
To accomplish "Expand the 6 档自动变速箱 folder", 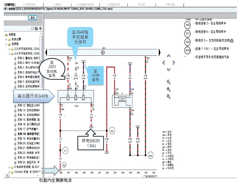I will [9, 167].
